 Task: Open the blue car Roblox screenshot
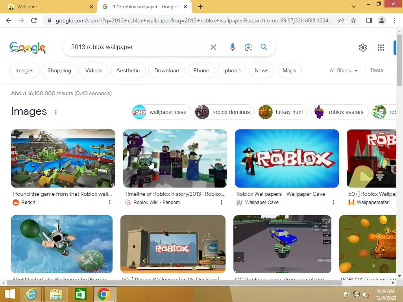point(282,244)
